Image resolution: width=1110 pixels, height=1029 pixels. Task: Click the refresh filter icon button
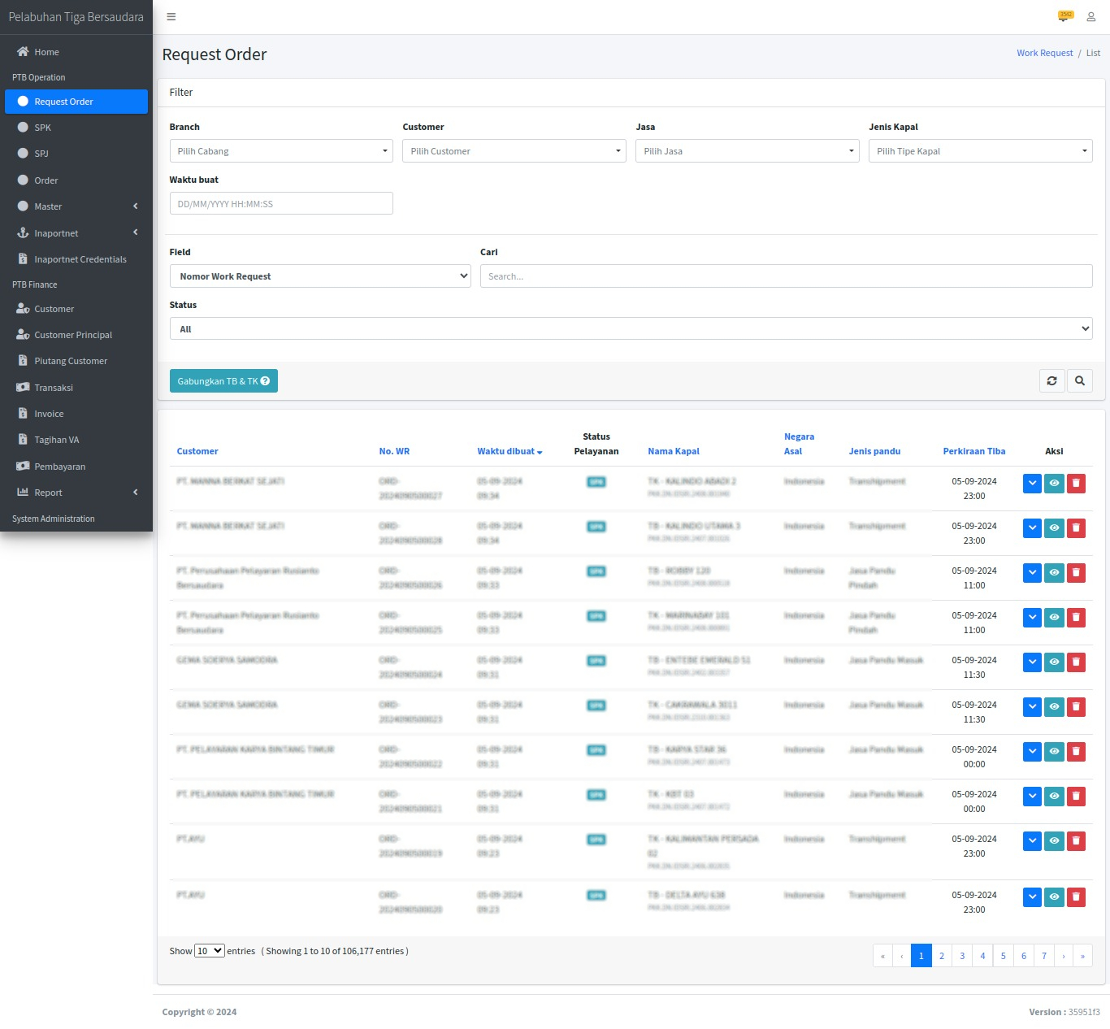tap(1051, 380)
